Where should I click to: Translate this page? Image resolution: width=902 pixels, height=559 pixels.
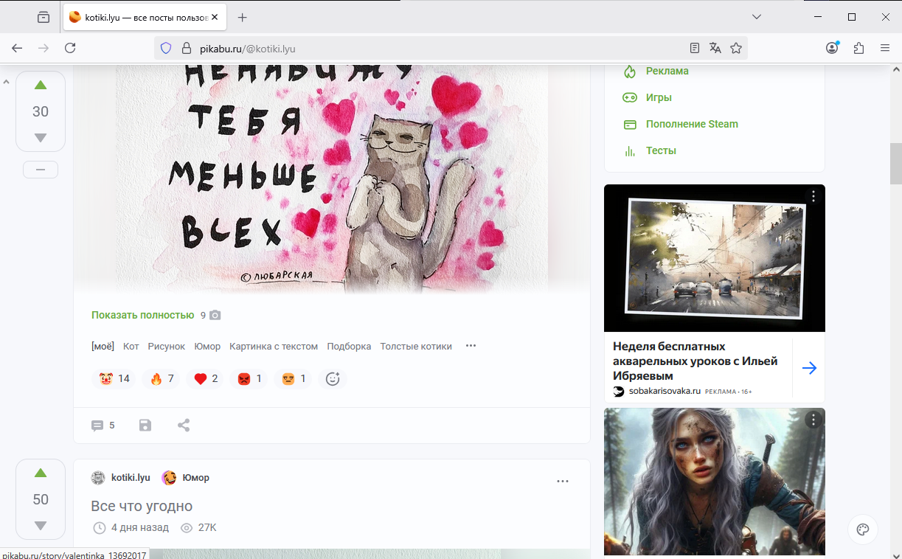715,48
